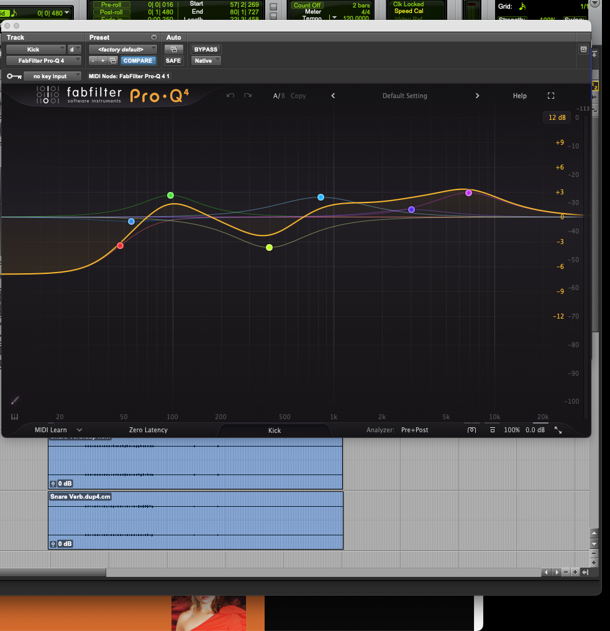Click the vertical scroll down arrow in the edit window
Viewport: 610px width, 631px height.
(594, 543)
